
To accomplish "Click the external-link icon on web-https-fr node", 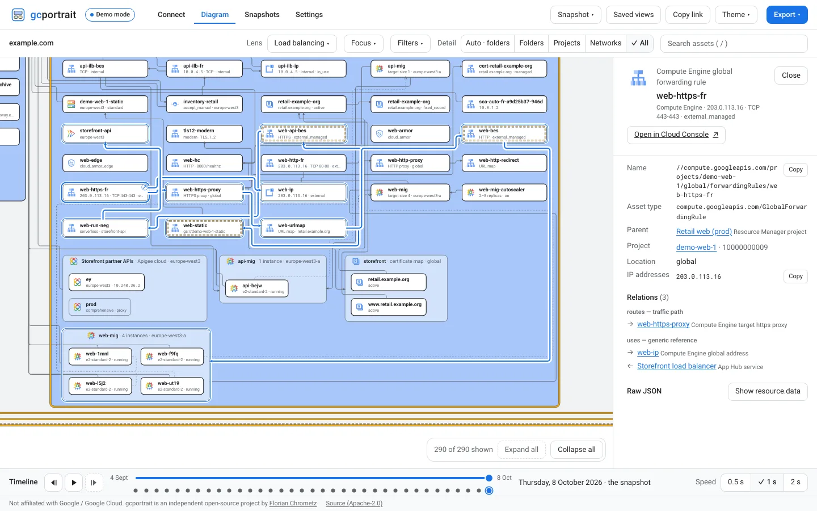I will pyautogui.click(x=145, y=187).
